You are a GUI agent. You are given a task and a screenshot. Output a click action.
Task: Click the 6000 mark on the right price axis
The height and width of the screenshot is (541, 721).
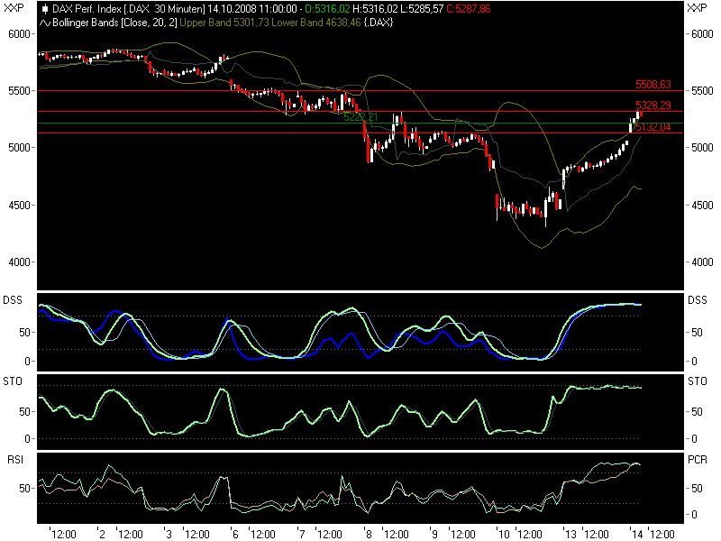pos(700,34)
